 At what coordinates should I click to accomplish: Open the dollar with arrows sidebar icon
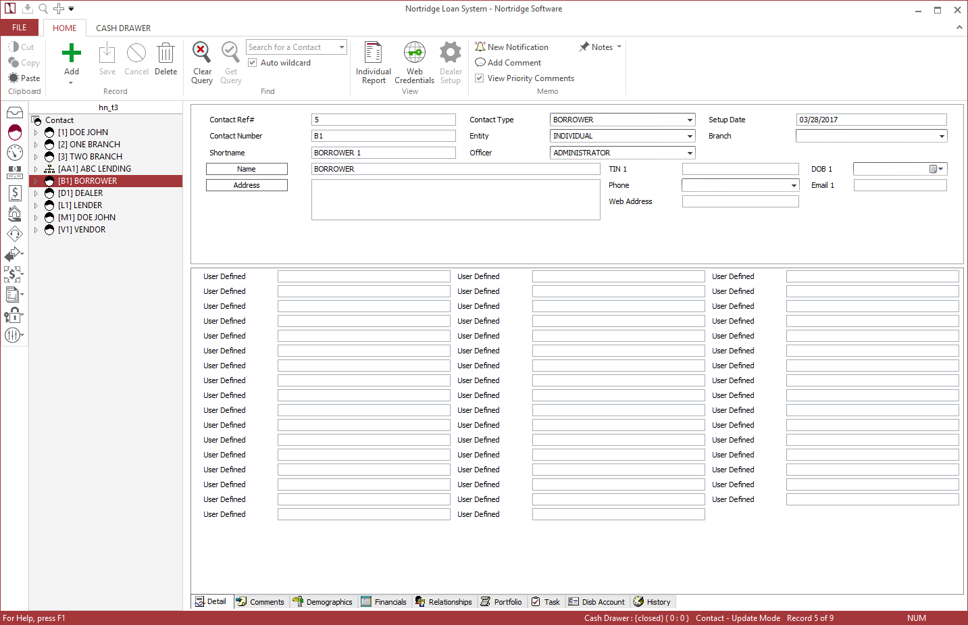pos(14,274)
